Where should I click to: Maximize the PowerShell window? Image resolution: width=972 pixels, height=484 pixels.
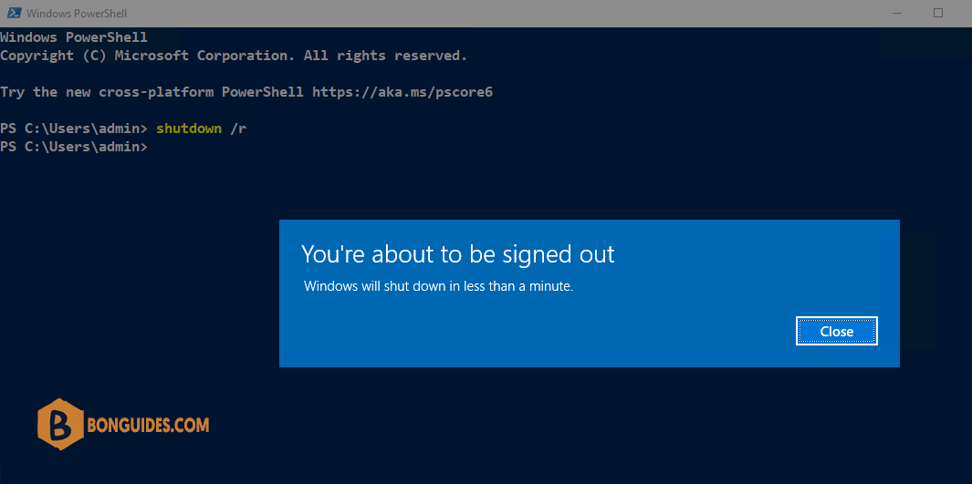coord(938,13)
